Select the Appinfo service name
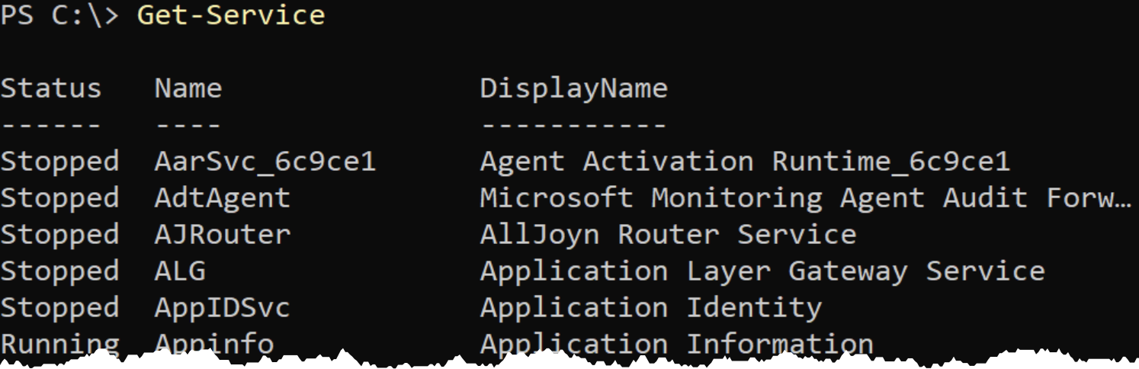 coord(214,345)
